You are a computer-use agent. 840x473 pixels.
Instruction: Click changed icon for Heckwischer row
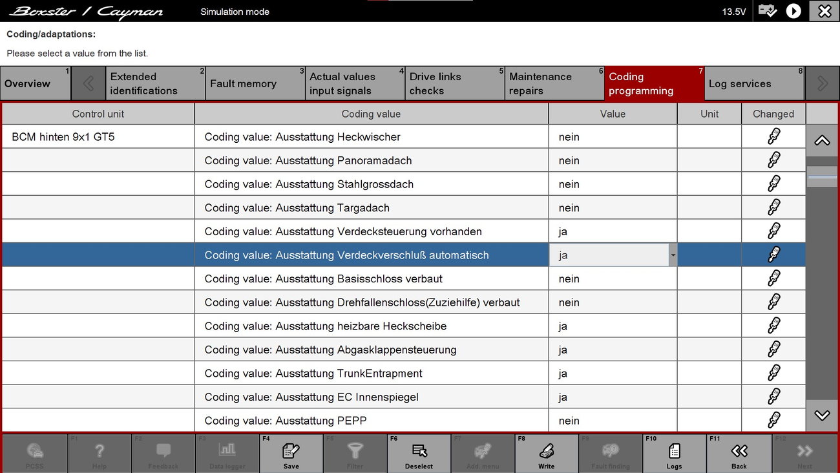[773, 137]
